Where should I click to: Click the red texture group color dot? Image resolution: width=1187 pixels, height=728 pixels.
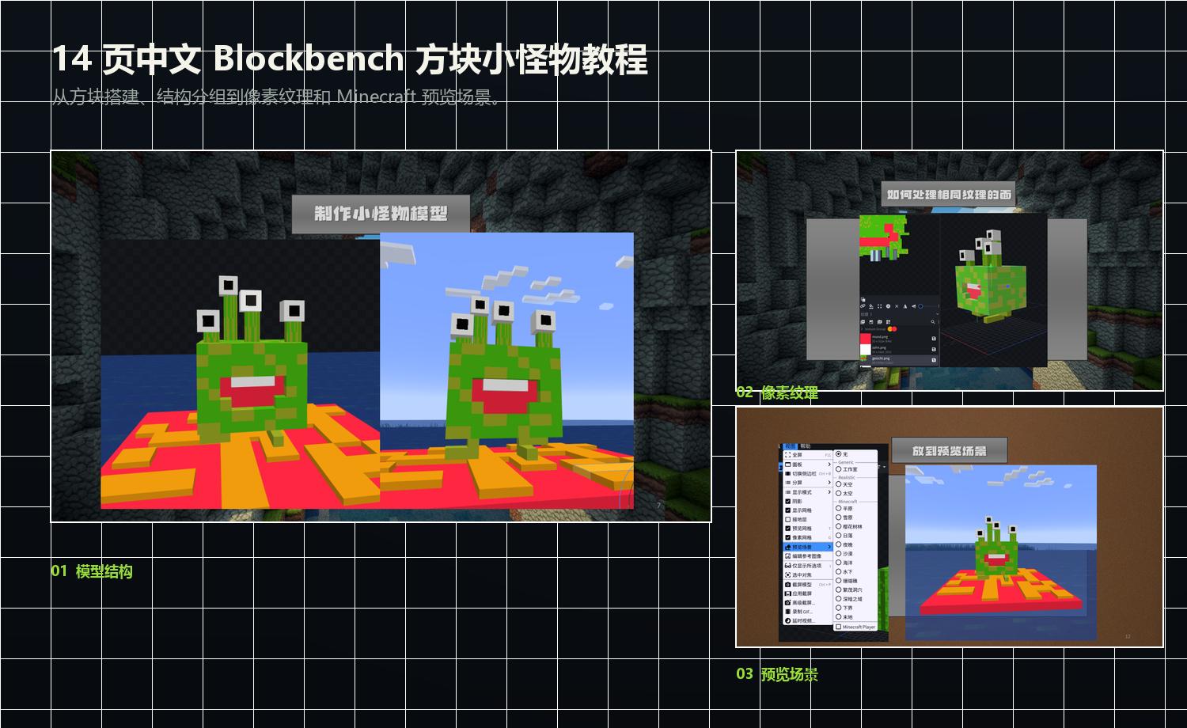(x=894, y=329)
